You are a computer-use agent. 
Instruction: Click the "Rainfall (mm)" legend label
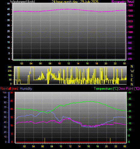(x=9, y=89)
